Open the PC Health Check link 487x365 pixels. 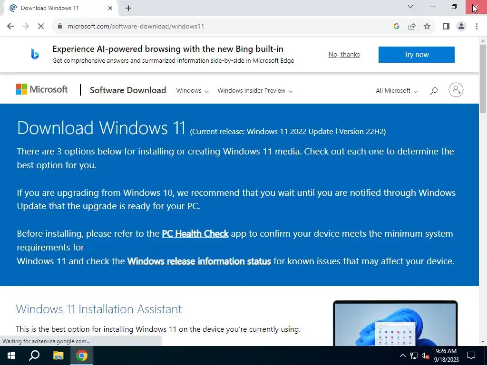coord(195,233)
